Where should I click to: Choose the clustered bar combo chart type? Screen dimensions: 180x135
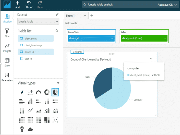[47, 111]
